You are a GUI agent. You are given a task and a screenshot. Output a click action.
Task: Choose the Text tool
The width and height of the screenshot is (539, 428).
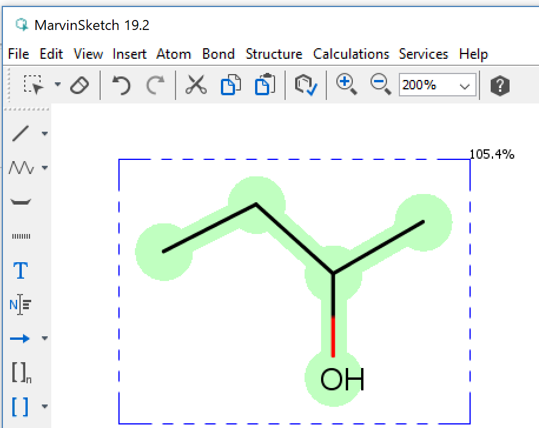pos(21,270)
